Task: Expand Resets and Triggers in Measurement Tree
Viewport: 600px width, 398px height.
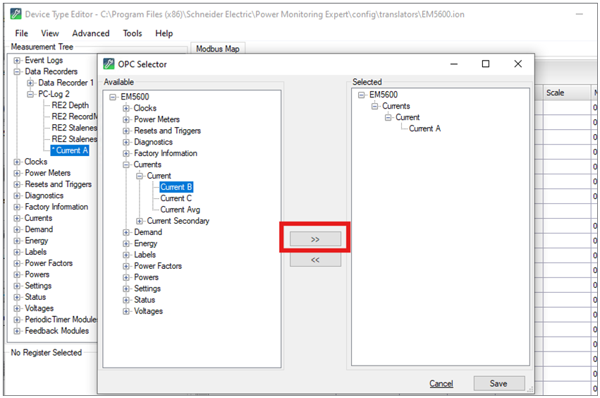Action: point(17,185)
